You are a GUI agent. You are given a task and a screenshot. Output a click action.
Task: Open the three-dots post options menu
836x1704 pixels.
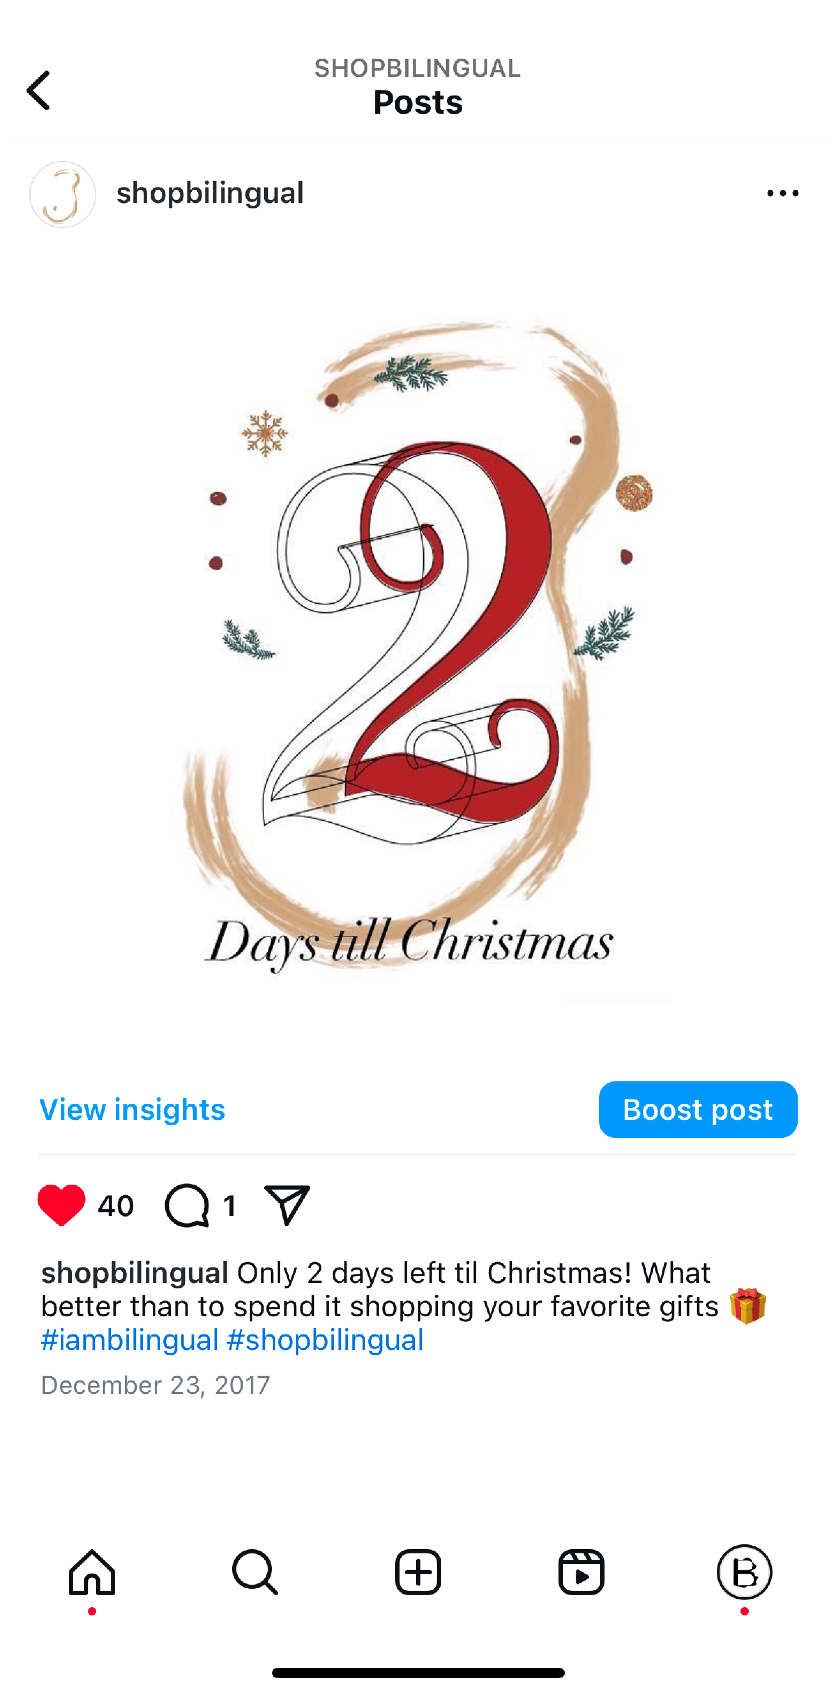pyautogui.click(x=782, y=193)
